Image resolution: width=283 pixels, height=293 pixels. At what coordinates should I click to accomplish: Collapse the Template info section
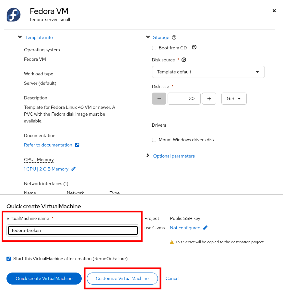20,37
